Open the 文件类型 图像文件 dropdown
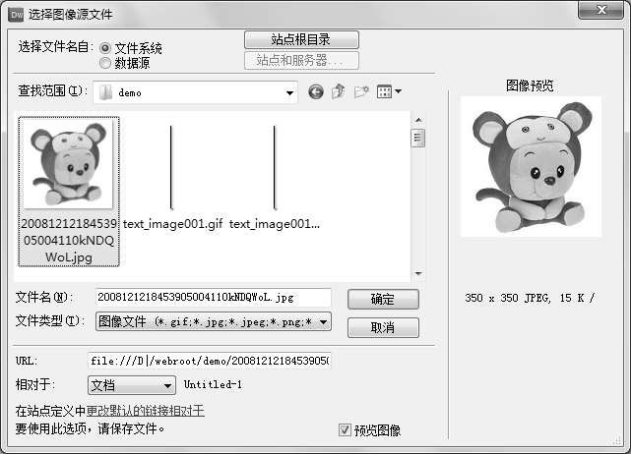The image size is (631, 454). click(x=323, y=321)
